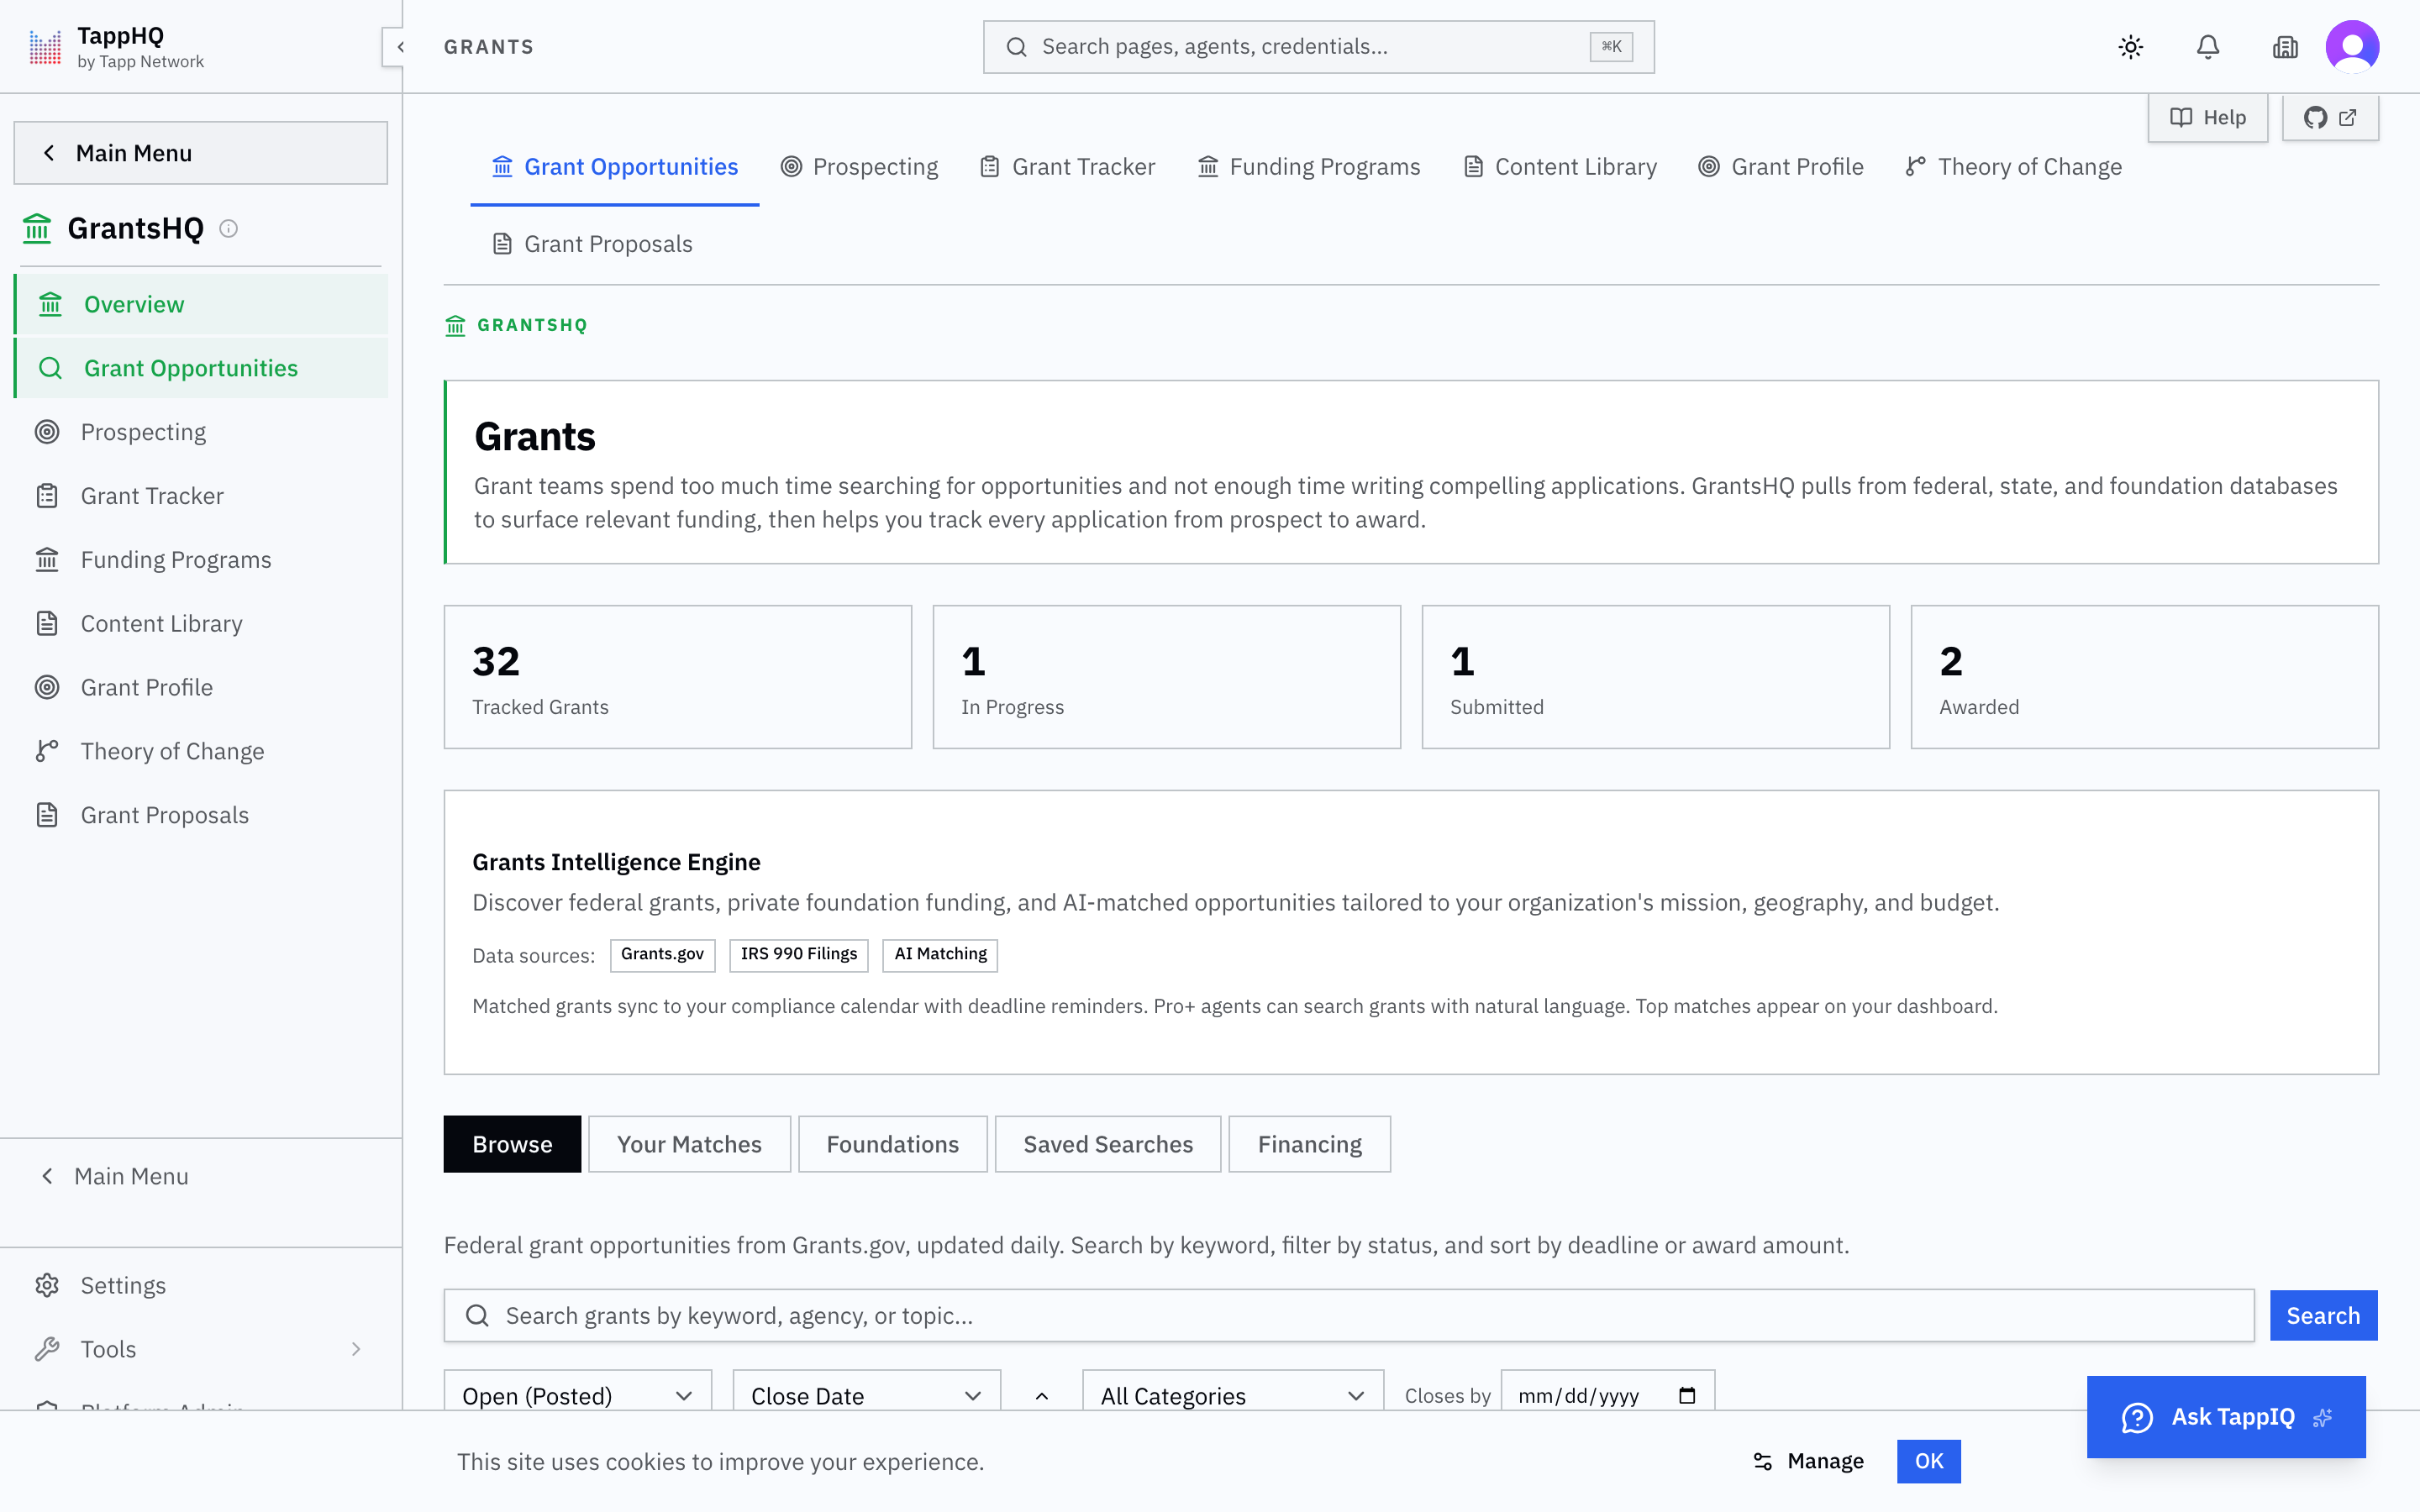
Task: Click the Prospecting target icon in sidebar
Action: tap(47, 432)
